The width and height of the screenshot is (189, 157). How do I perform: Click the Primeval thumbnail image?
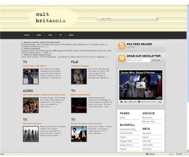[x=79, y=105]
